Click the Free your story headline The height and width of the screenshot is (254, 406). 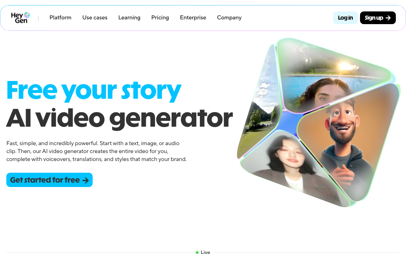pos(94,90)
